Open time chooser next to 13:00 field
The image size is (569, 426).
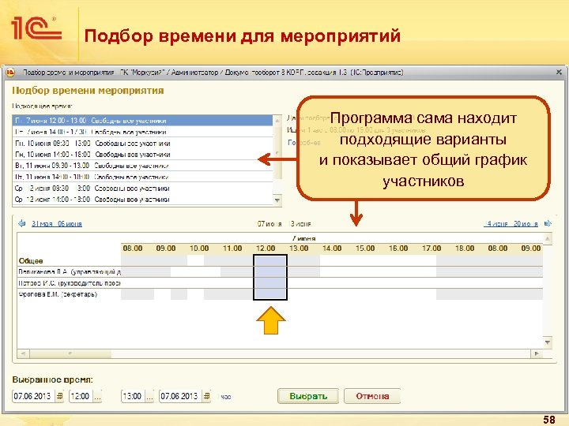pyautogui.click(x=149, y=396)
